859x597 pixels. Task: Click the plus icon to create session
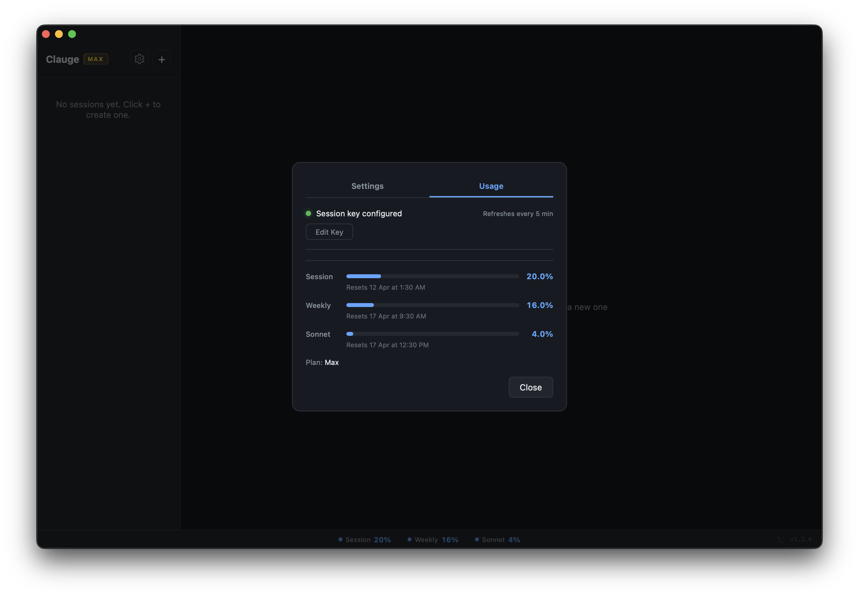[162, 60]
